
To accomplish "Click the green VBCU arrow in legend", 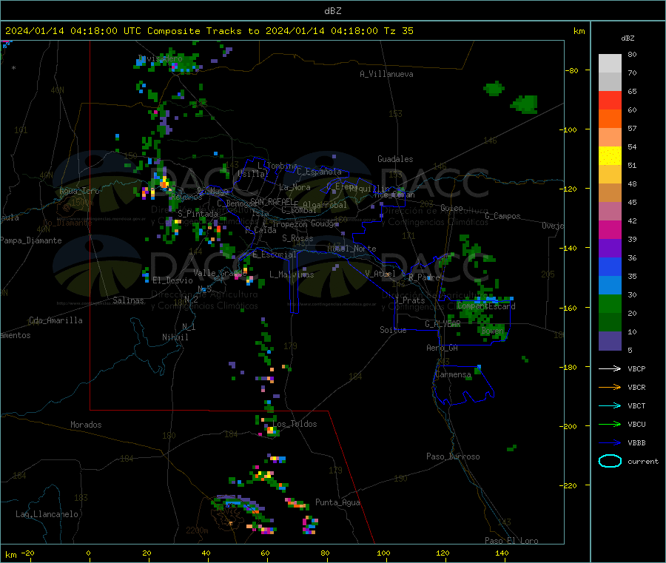I will [x=610, y=424].
